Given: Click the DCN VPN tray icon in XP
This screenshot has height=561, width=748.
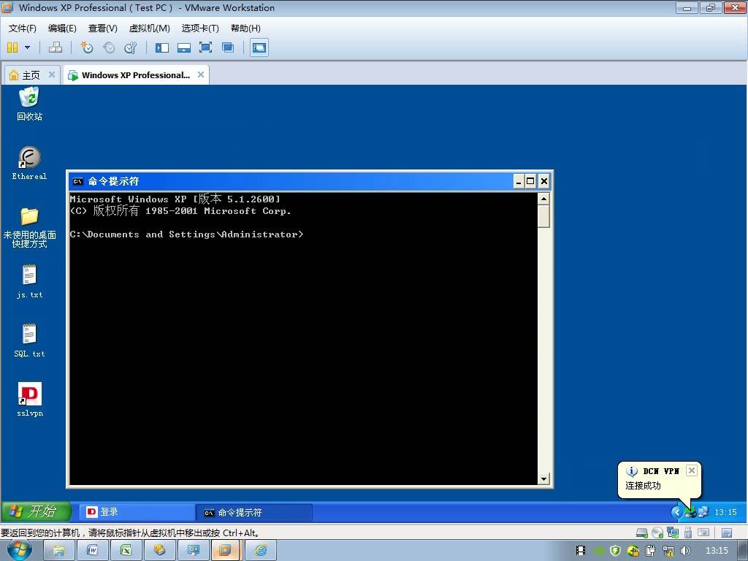Looking at the screenshot, I should click(x=690, y=513).
